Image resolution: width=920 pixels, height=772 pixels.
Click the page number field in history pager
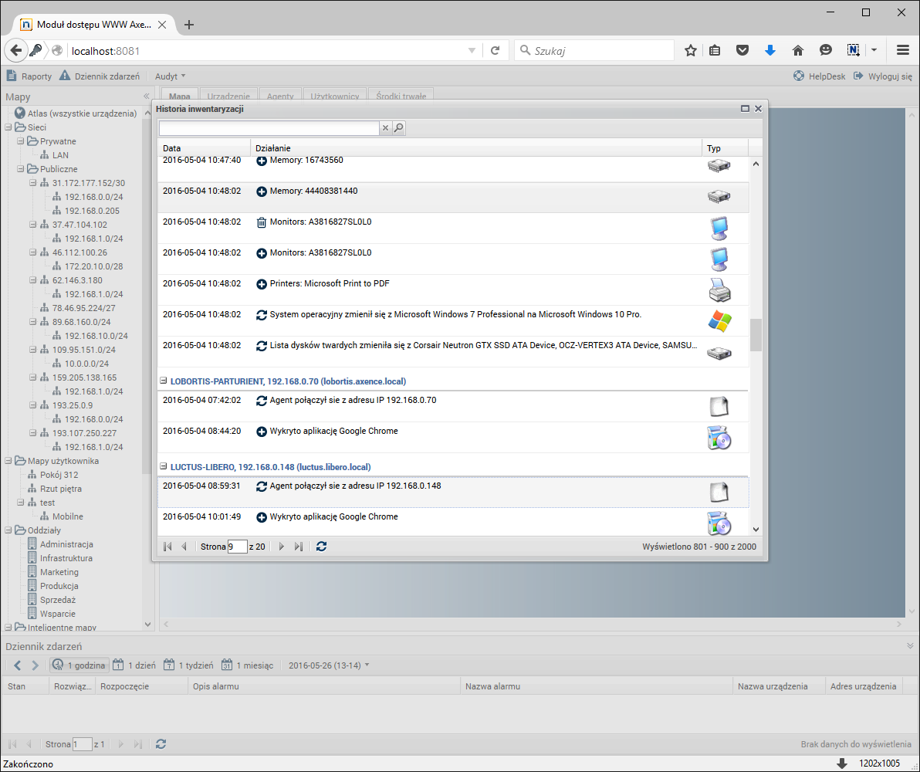(237, 547)
